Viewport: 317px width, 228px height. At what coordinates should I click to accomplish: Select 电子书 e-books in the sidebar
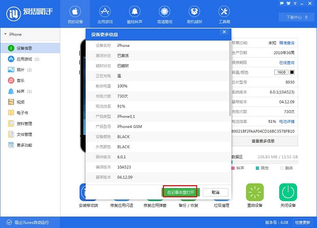[x=30, y=113]
